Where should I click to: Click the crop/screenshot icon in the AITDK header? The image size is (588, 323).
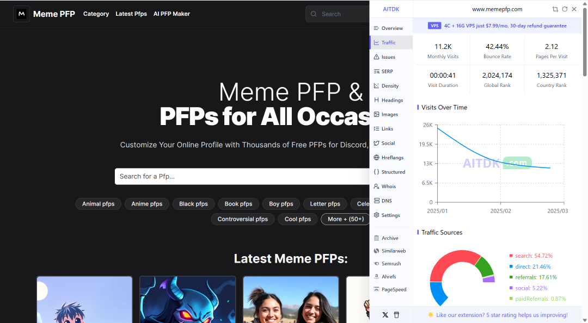[x=555, y=9]
